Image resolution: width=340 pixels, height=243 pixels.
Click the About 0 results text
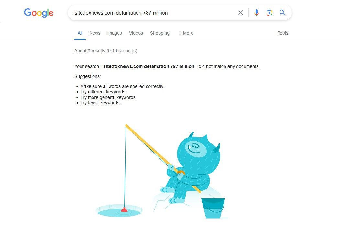pos(105,51)
